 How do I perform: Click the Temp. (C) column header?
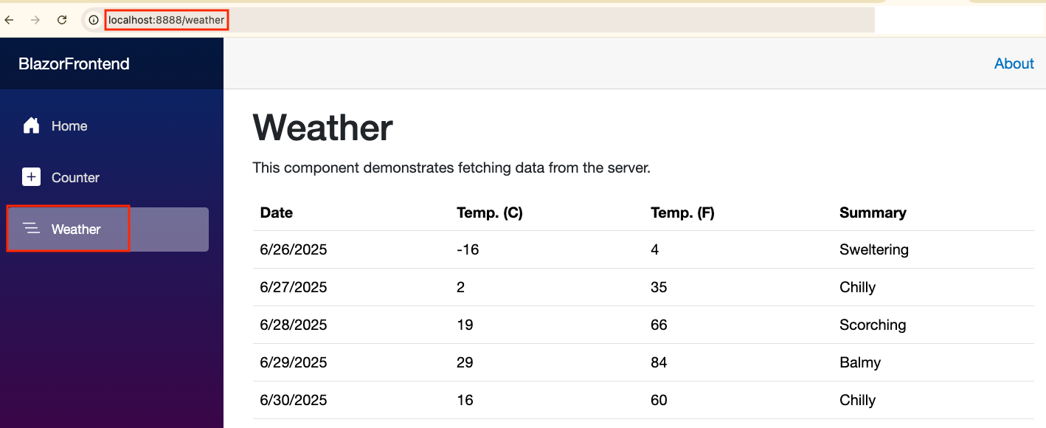click(x=490, y=213)
